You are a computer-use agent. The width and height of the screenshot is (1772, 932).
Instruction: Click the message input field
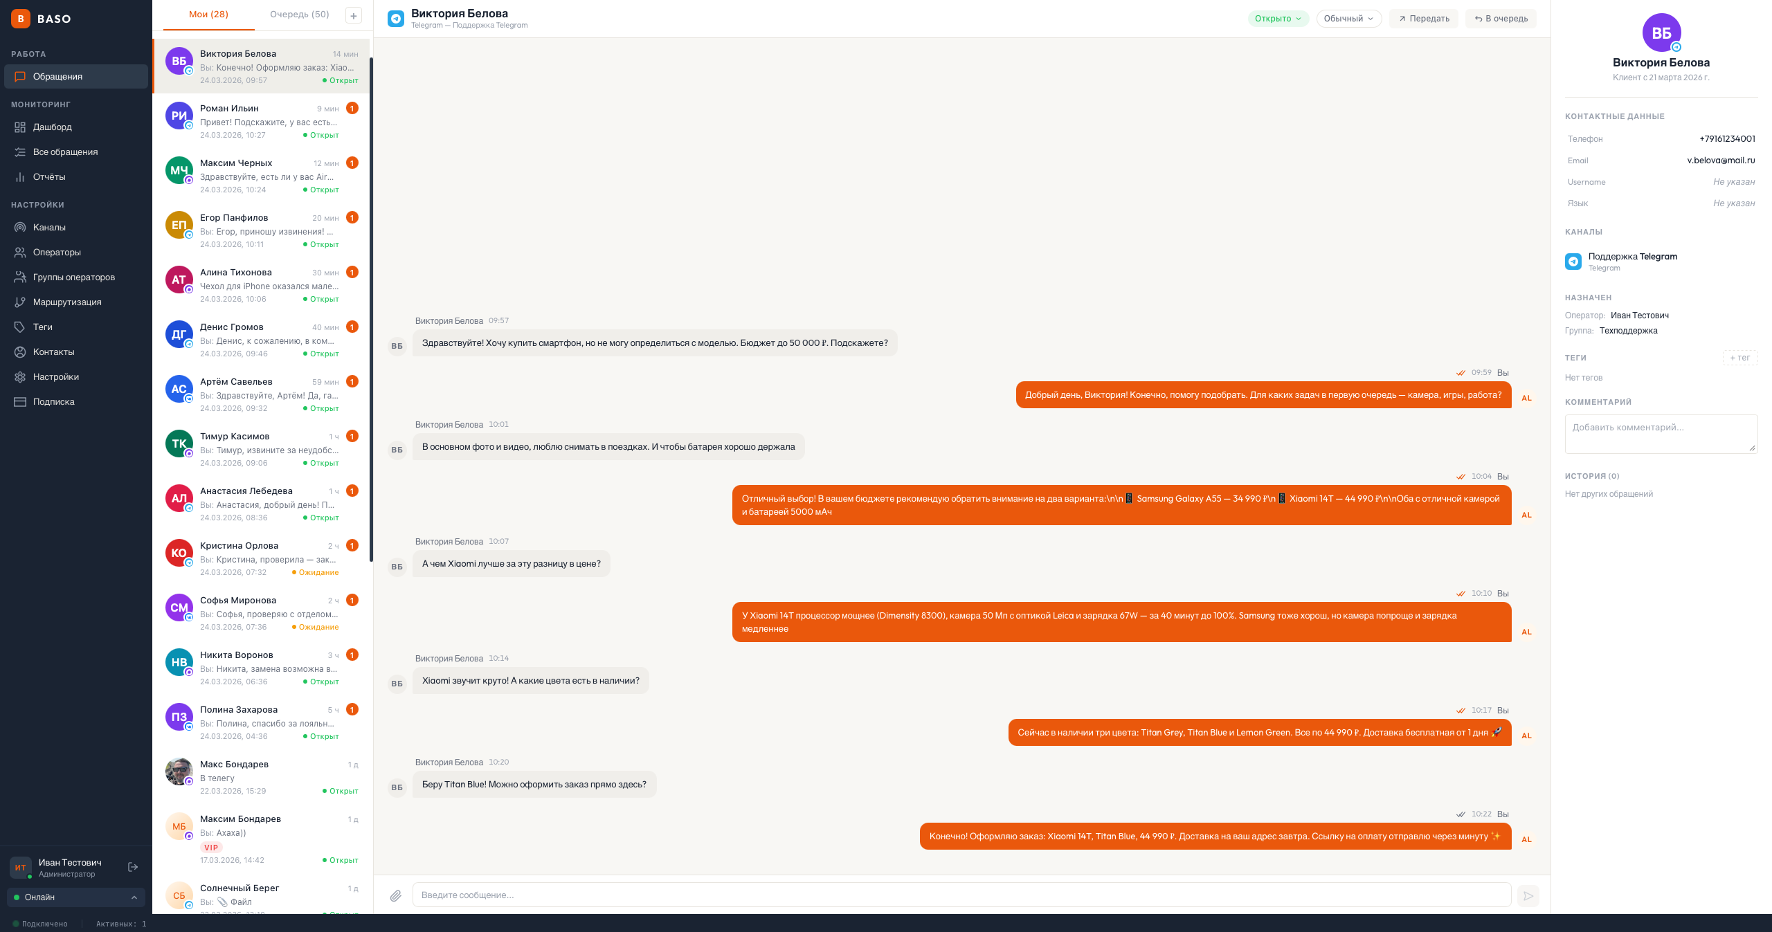pyautogui.click(x=961, y=895)
